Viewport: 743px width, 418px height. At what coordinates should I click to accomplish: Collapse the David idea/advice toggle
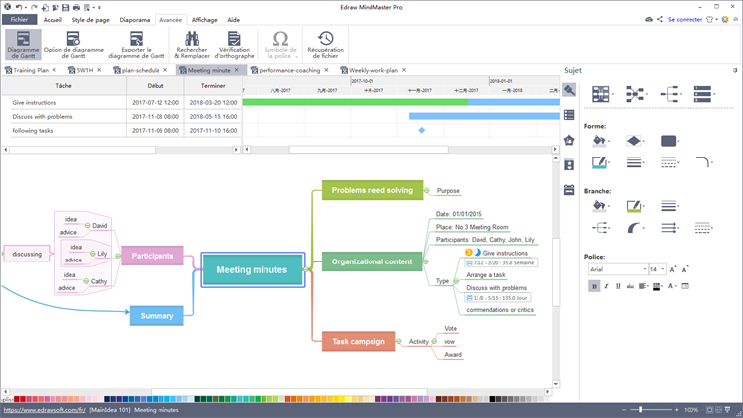87,226
